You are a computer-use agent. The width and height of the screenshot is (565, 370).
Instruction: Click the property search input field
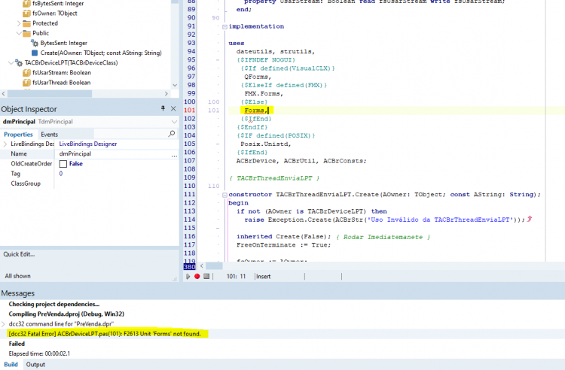[130, 134]
